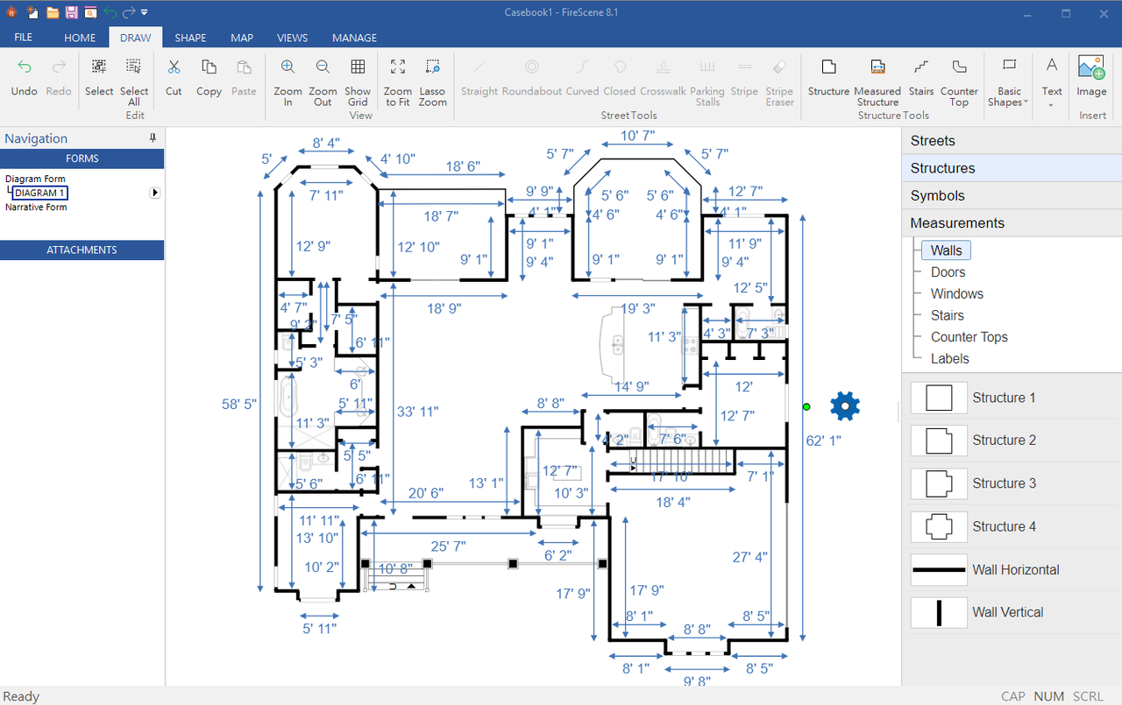The width and height of the screenshot is (1122, 705).
Task: Click the blue gear on the canvas
Action: pos(845,405)
